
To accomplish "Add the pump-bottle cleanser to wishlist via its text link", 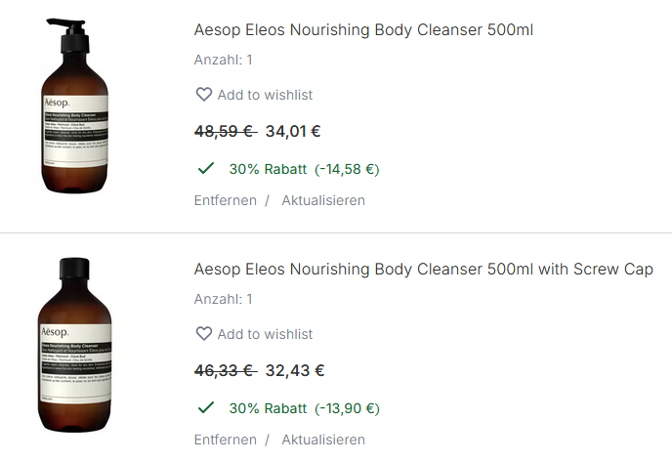I will 265,95.
